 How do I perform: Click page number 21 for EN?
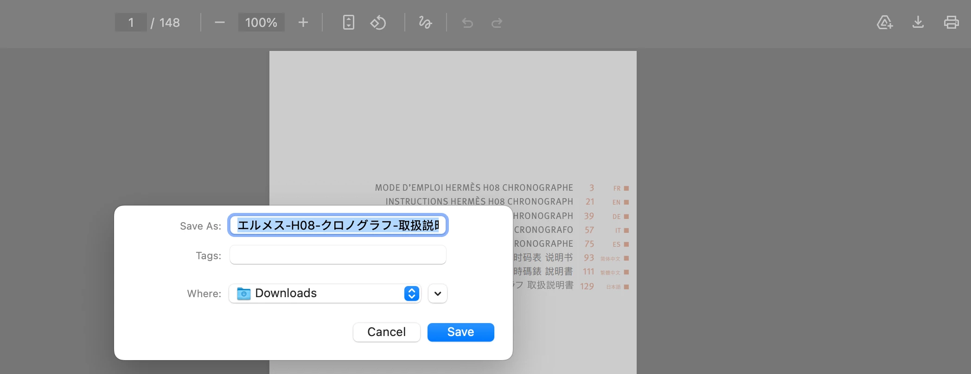click(590, 202)
